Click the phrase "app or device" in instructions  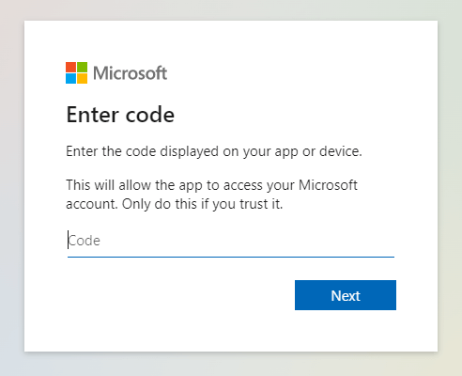(x=318, y=151)
